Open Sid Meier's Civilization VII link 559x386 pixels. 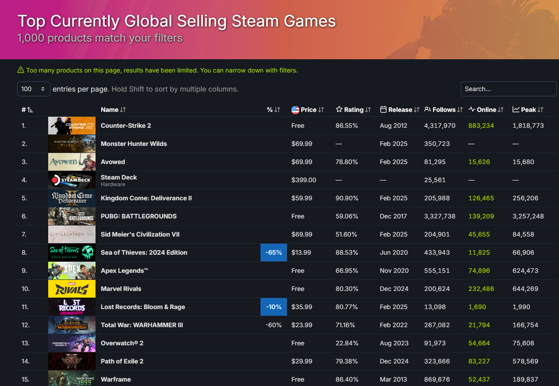pos(140,234)
